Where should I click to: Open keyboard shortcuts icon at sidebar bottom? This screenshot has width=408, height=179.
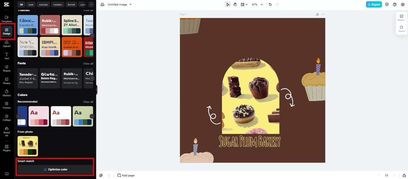pyautogui.click(x=7, y=174)
